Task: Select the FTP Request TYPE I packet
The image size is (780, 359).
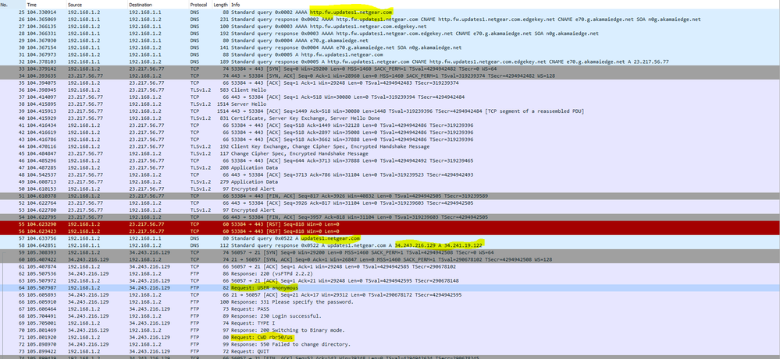Action: [x=390, y=322]
